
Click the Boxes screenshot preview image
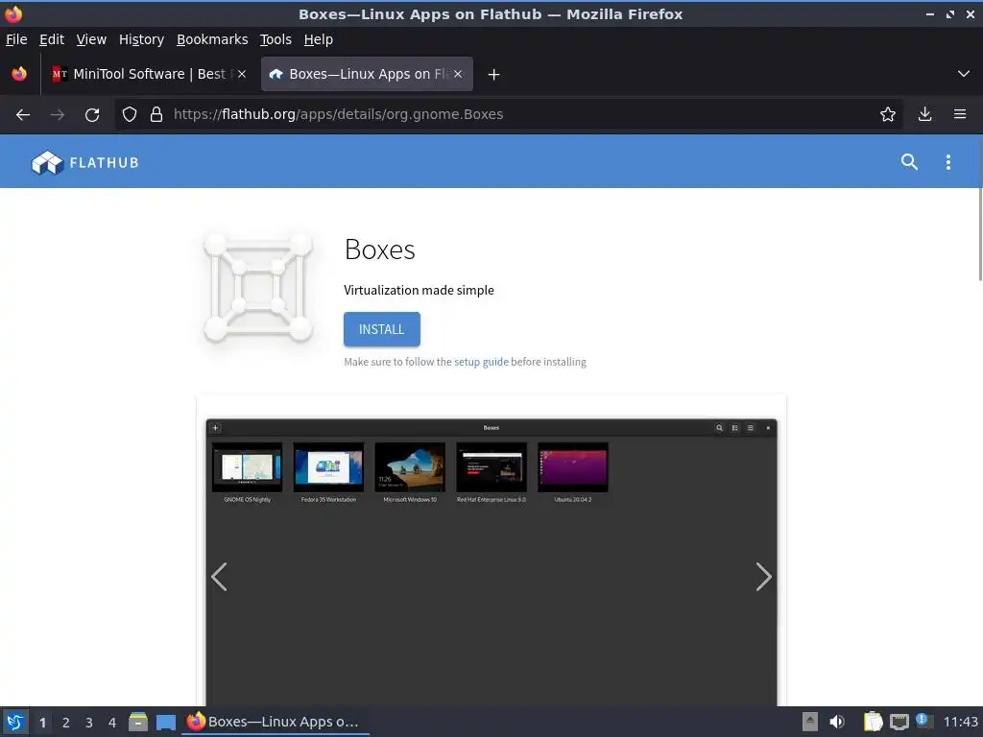(491, 562)
